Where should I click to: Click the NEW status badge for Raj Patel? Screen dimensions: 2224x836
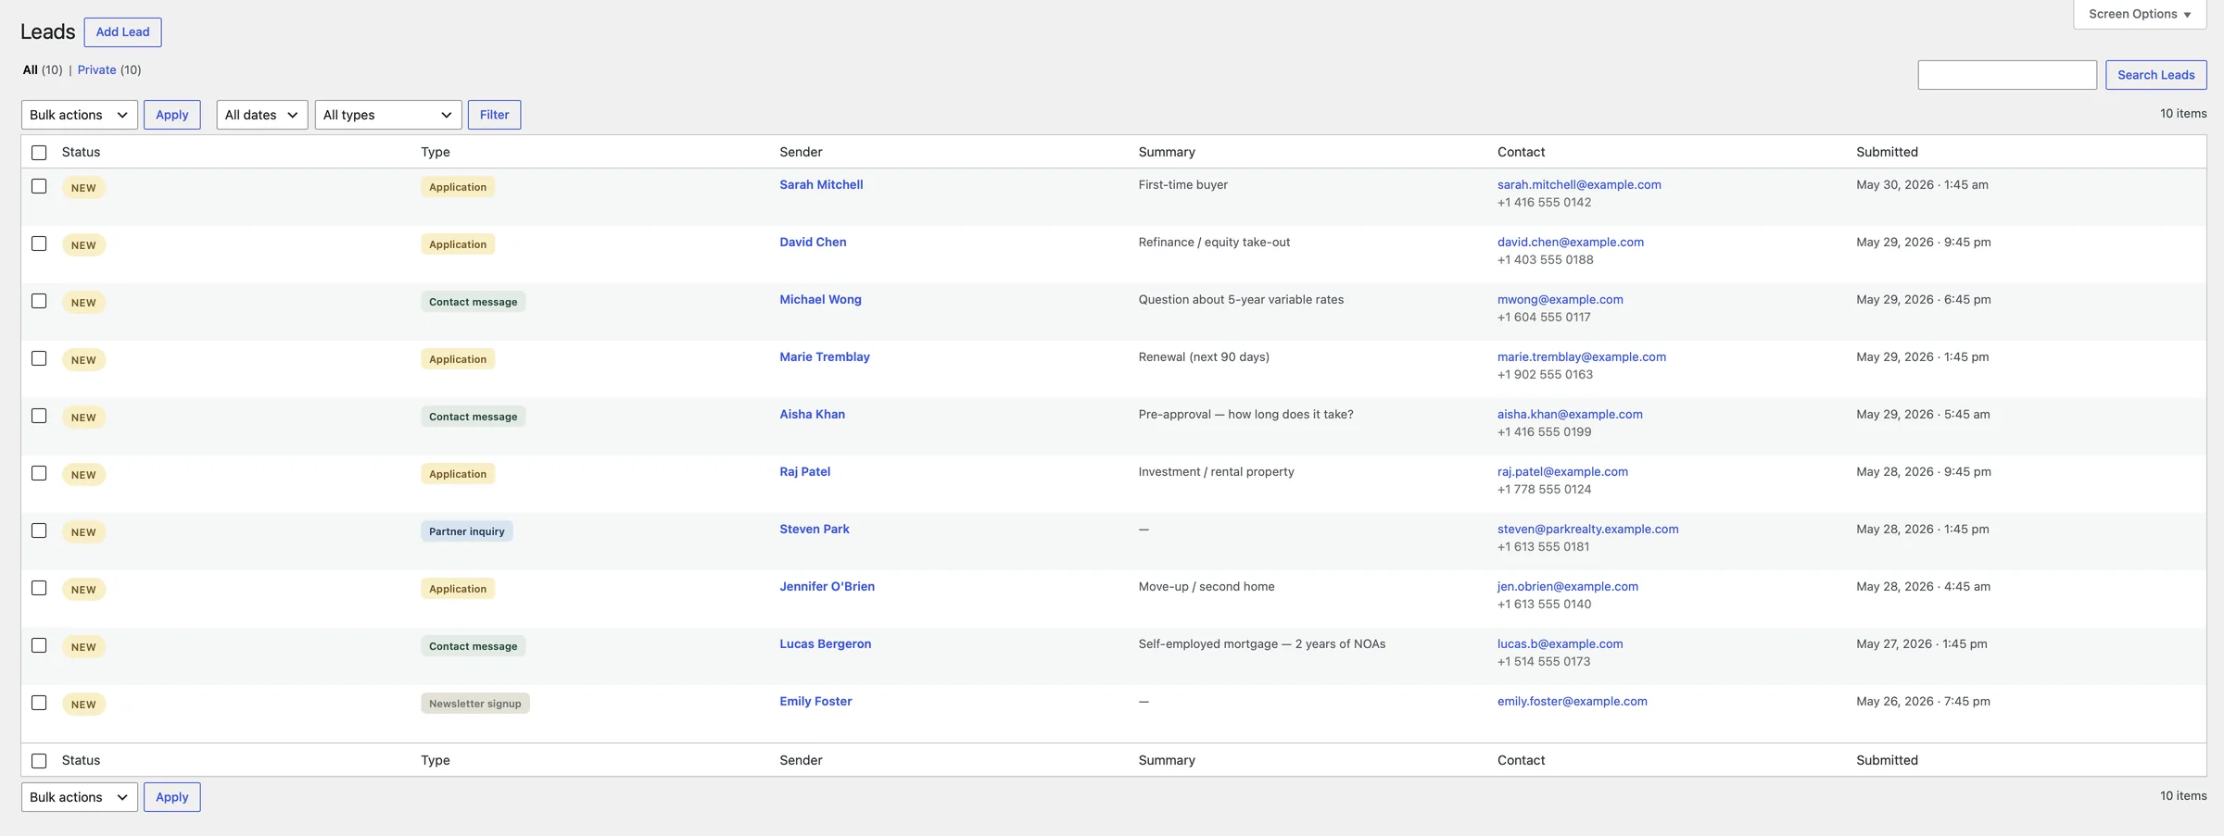[83, 475]
